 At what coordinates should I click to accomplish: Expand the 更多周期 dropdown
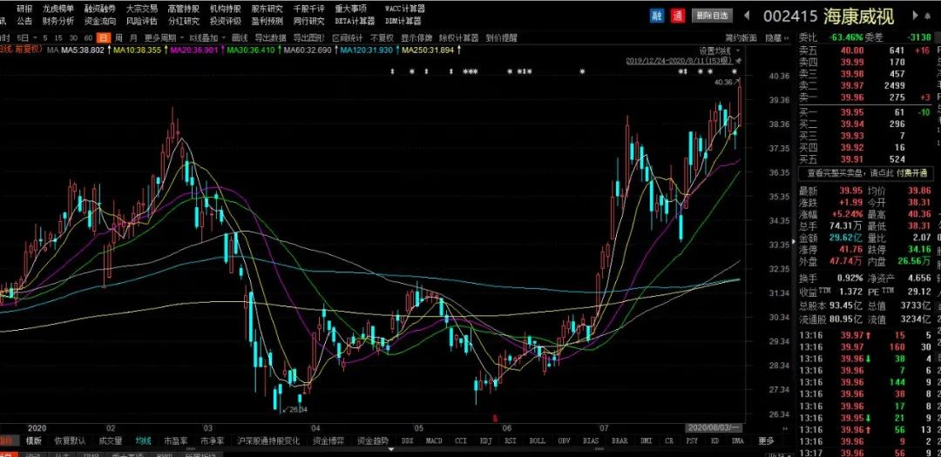tap(159, 37)
